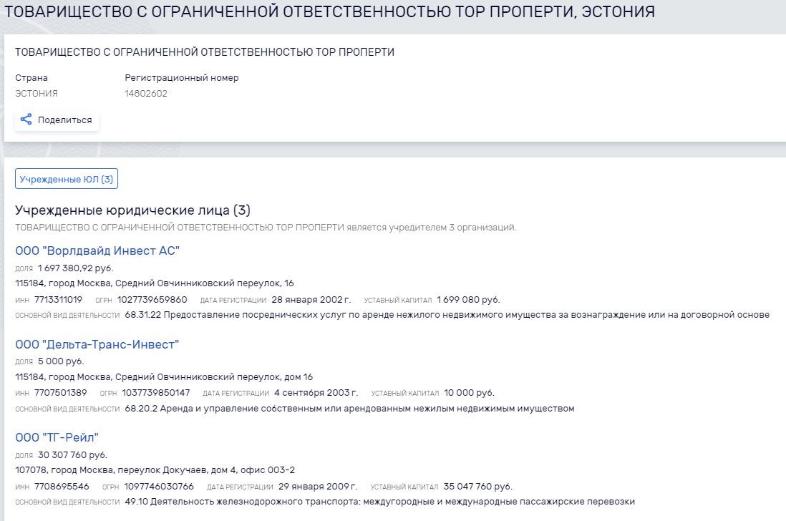Select registration number 14802602
The height and width of the screenshot is (521, 786).
click(x=146, y=93)
